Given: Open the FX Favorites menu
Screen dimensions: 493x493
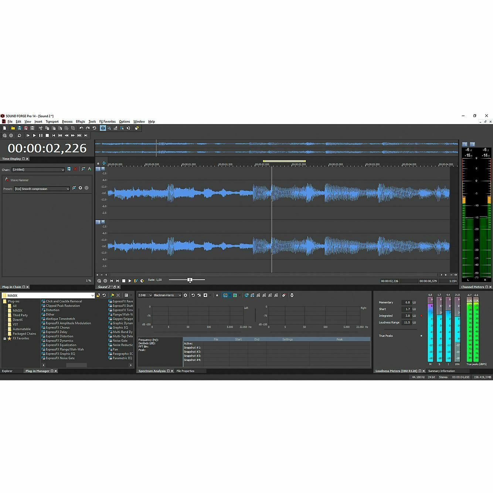Looking at the screenshot, I should pyautogui.click(x=108, y=122).
